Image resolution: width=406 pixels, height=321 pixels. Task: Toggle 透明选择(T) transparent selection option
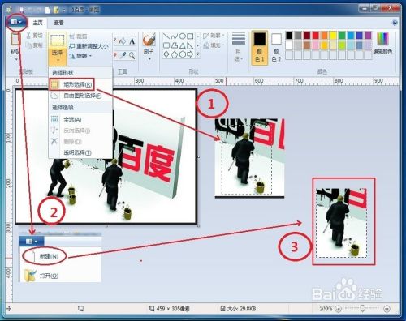[x=80, y=152]
